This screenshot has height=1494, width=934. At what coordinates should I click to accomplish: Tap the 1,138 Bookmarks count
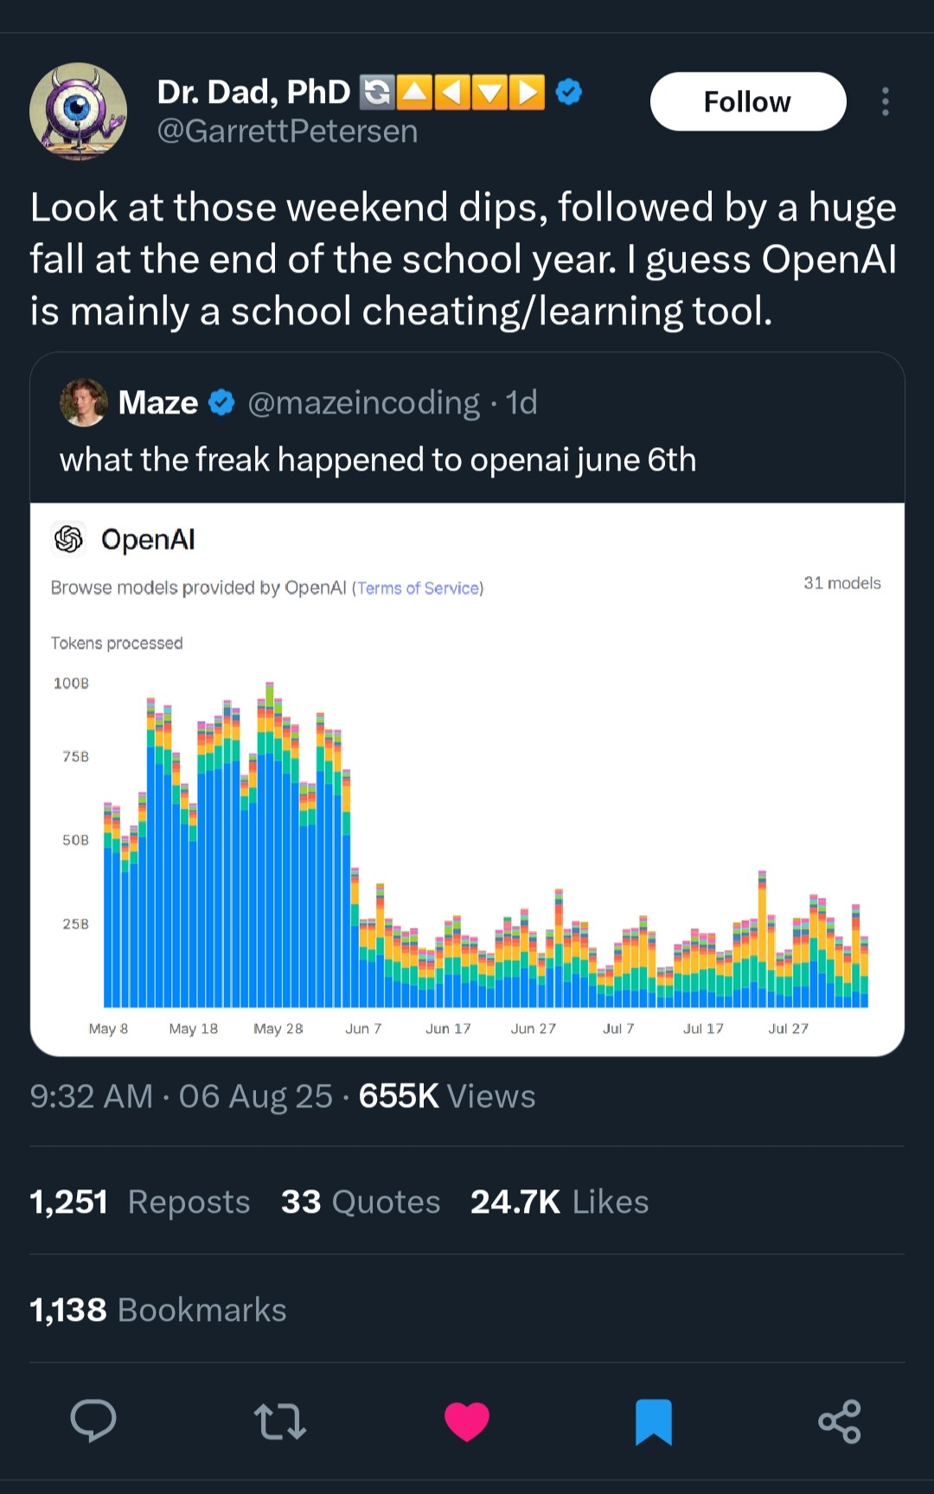click(158, 1310)
